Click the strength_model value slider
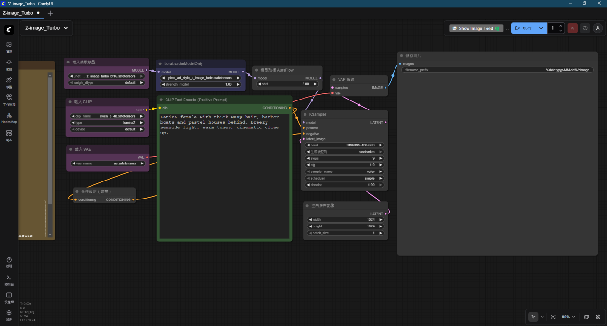607x326 pixels. tap(201, 84)
